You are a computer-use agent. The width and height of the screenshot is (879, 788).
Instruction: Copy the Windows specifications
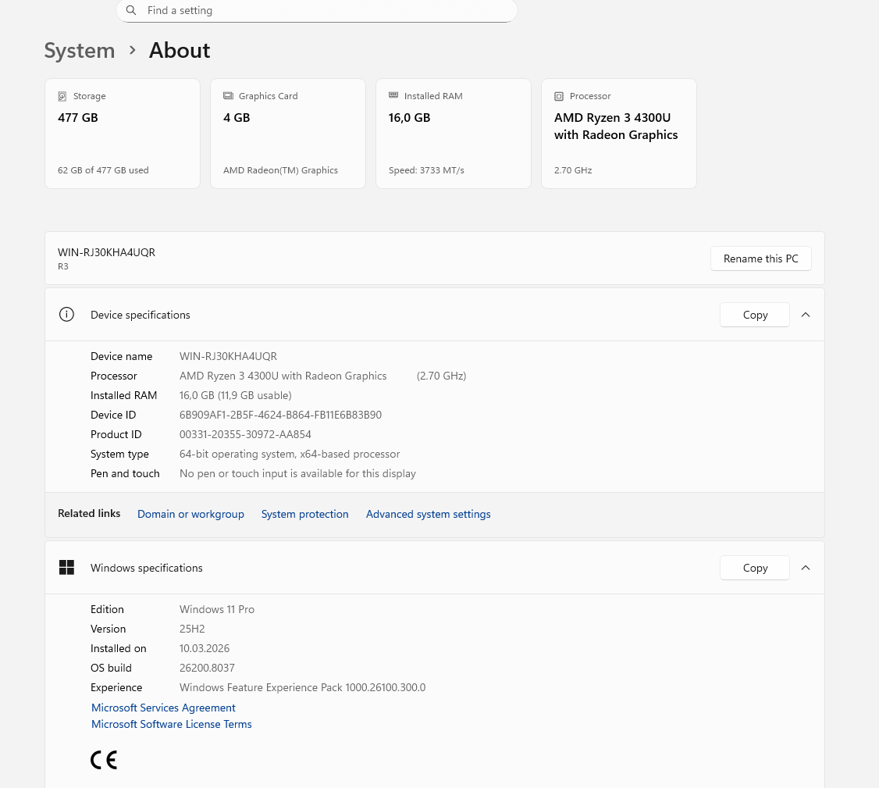point(754,568)
